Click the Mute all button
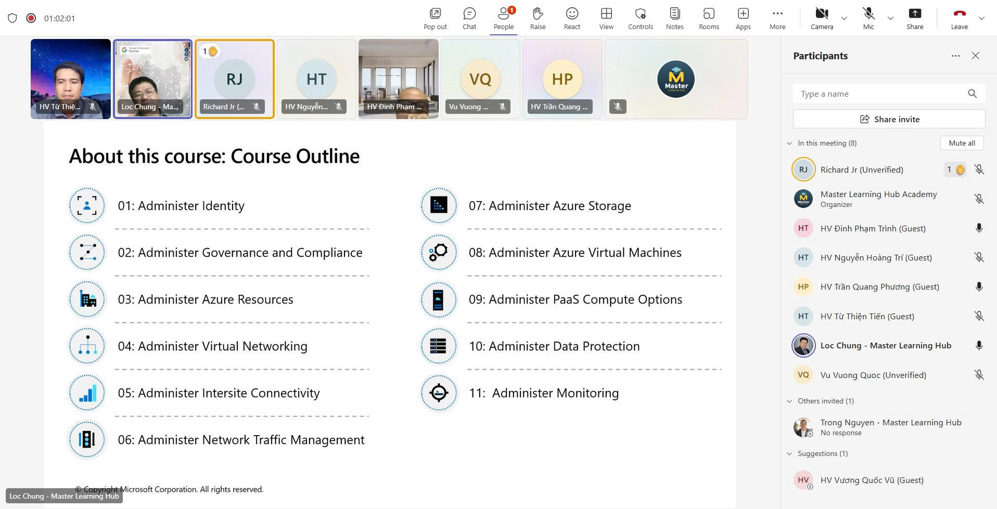 [x=962, y=143]
